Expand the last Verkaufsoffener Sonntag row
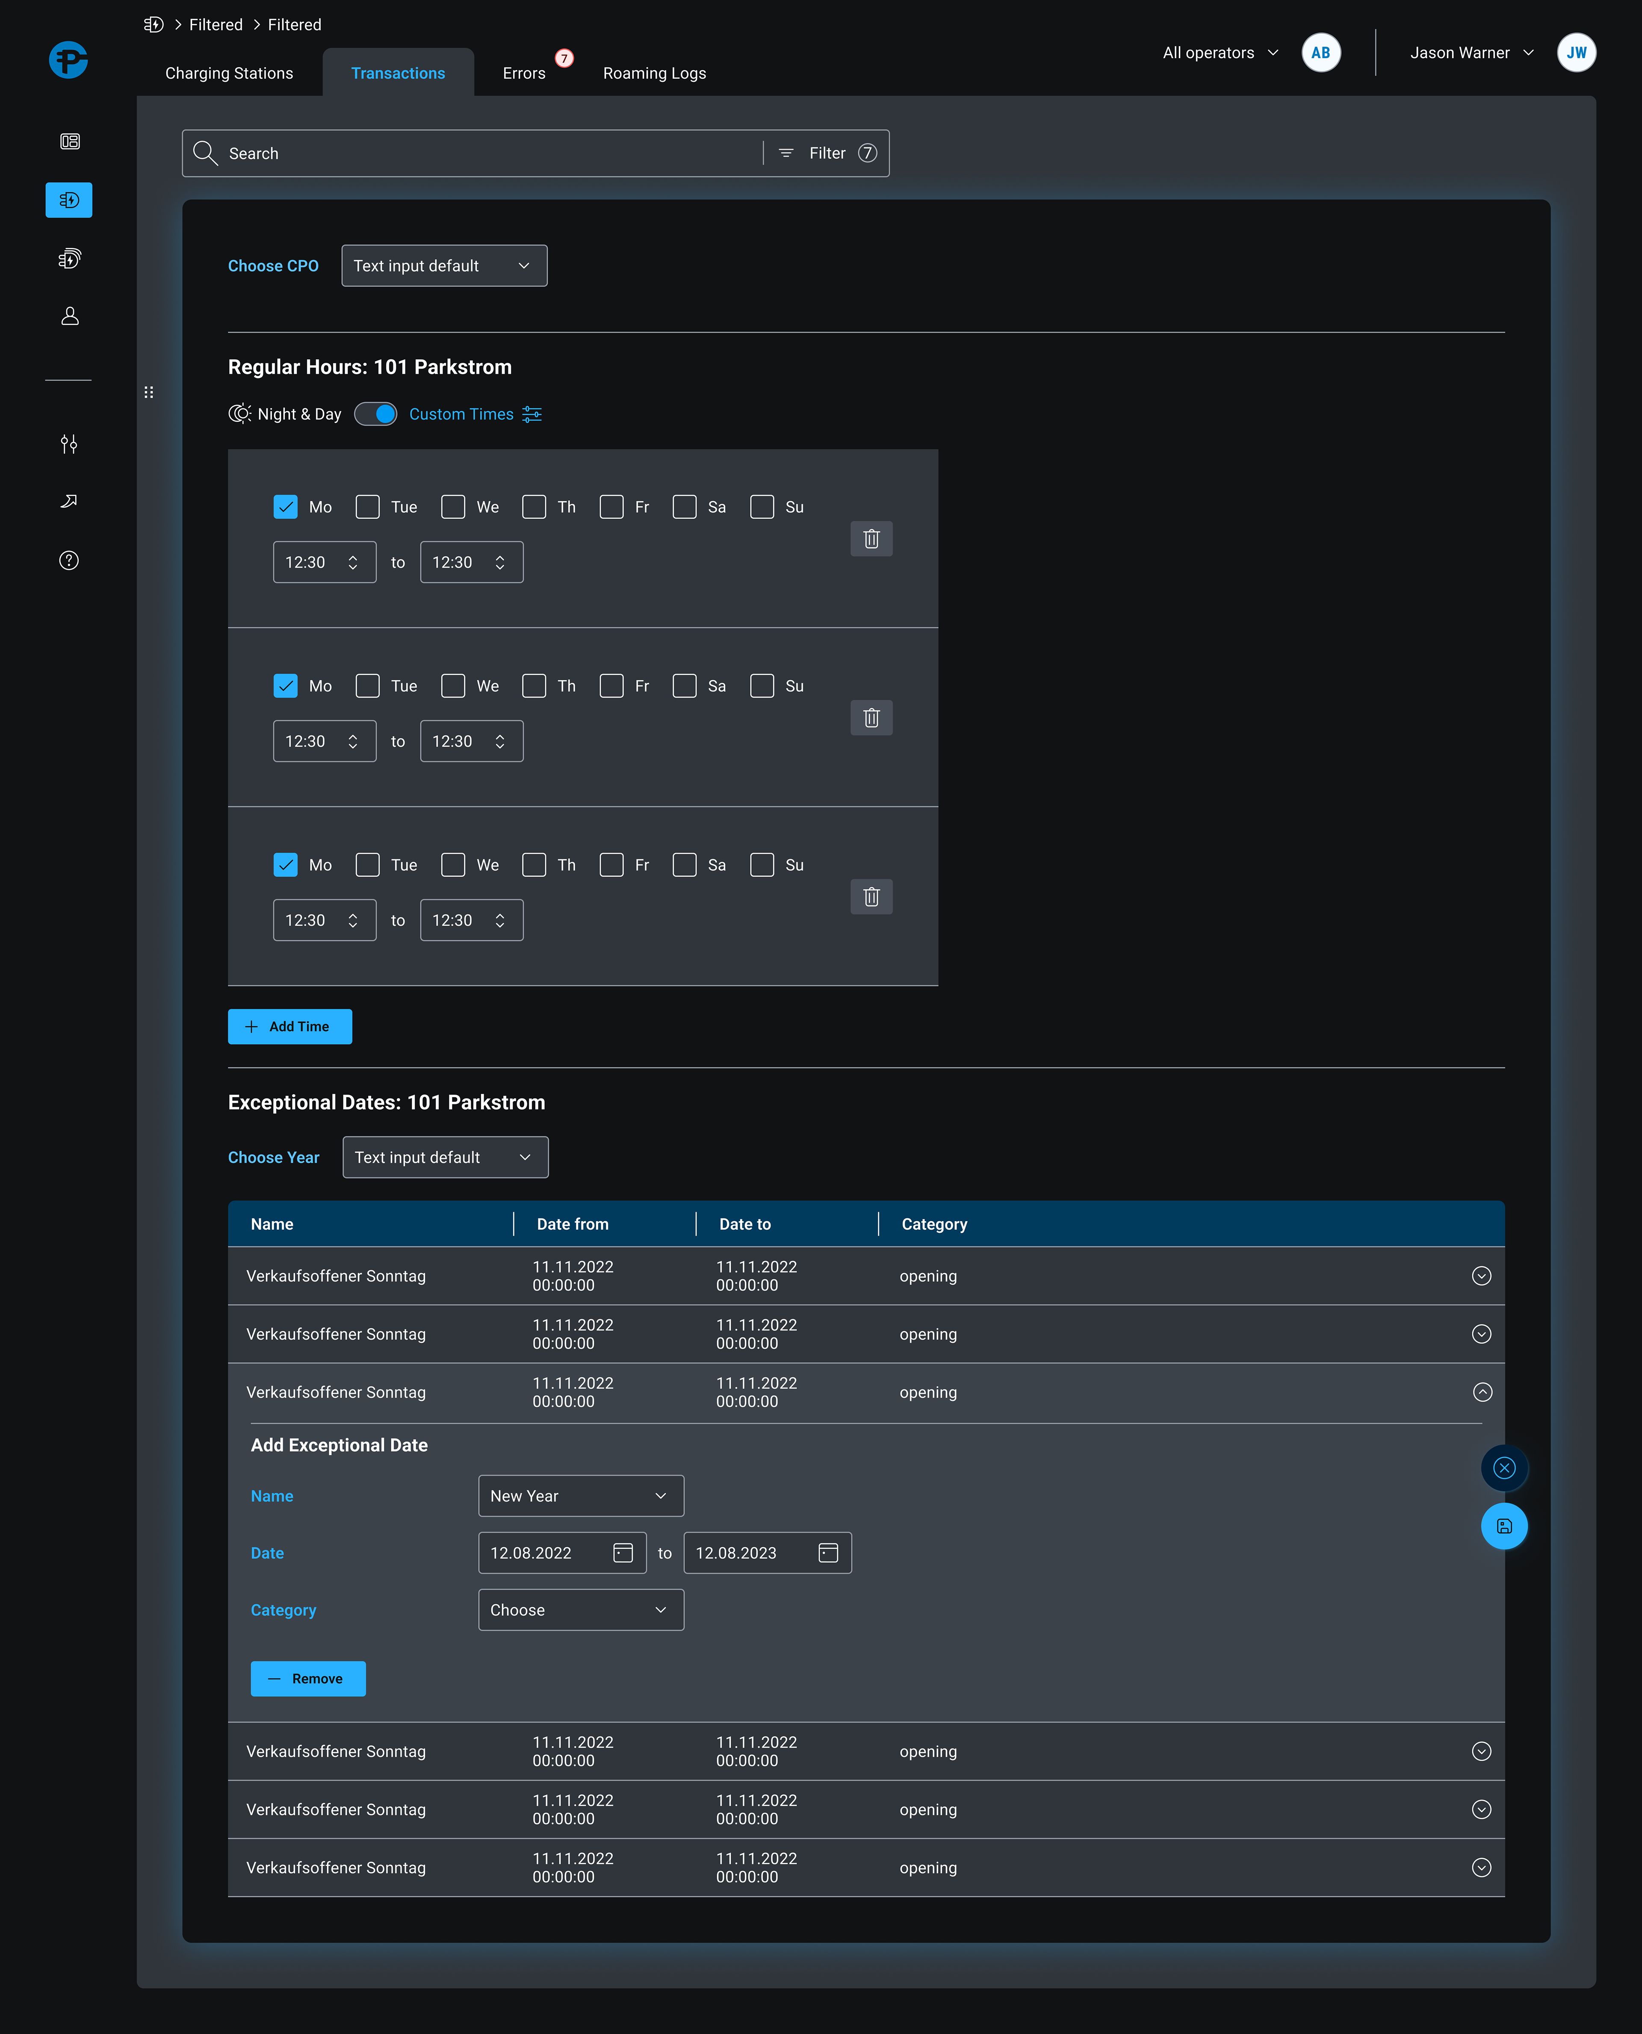The width and height of the screenshot is (1642, 2034). point(1482,1868)
